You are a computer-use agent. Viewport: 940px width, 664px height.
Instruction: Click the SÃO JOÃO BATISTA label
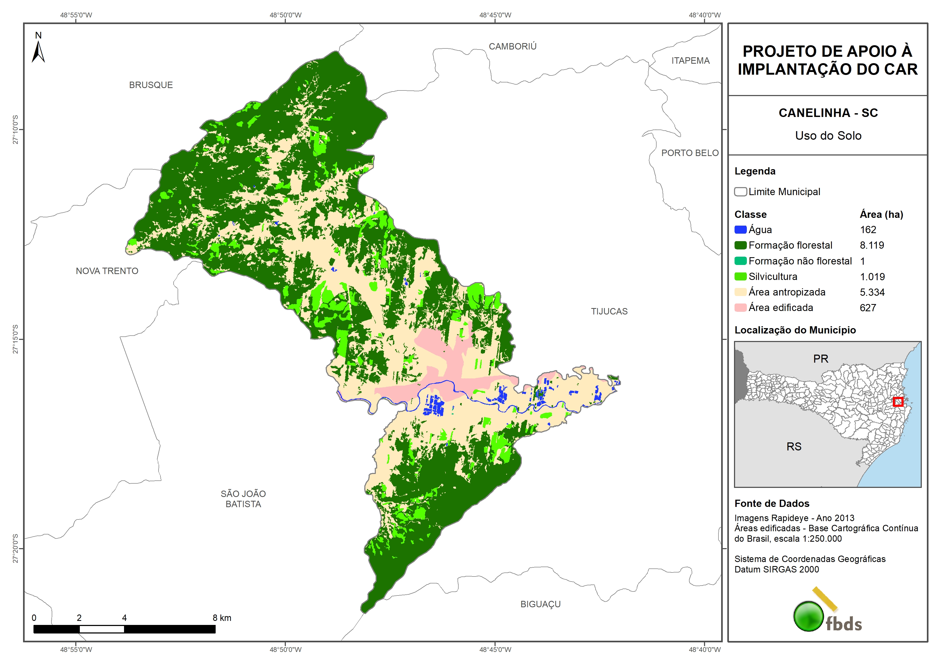point(243,499)
